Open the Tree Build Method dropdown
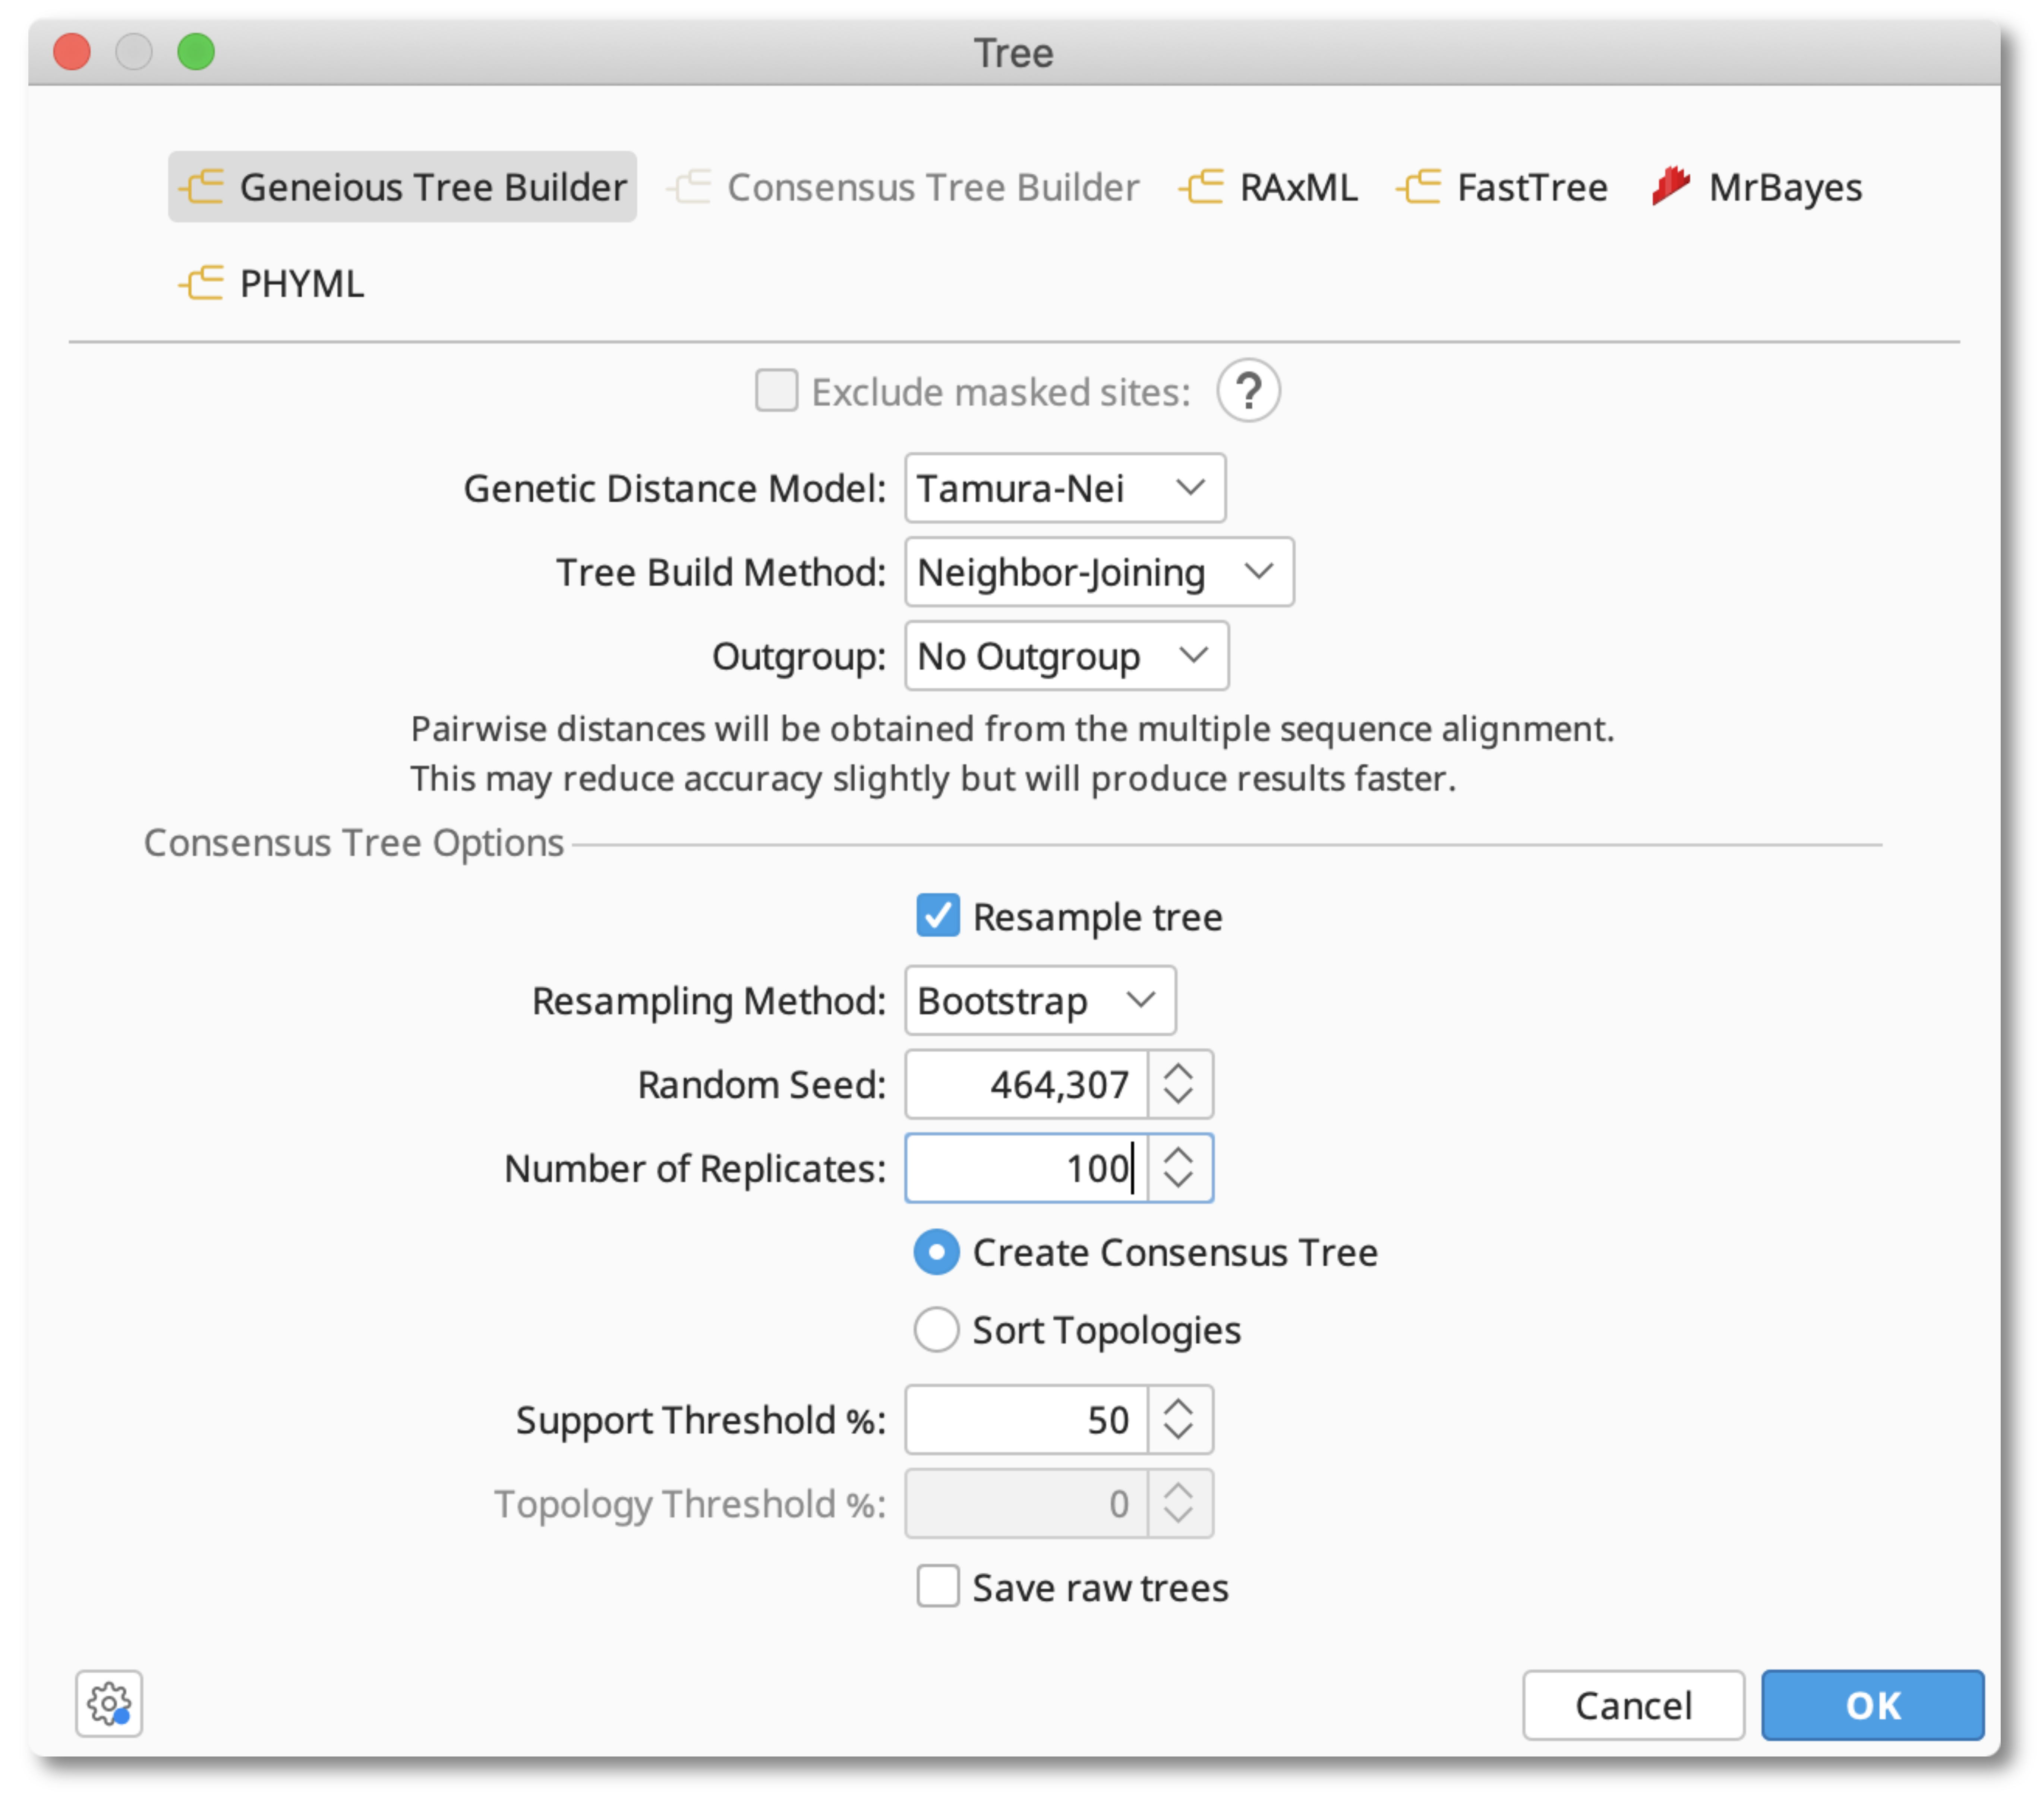 tap(1099, 572)
